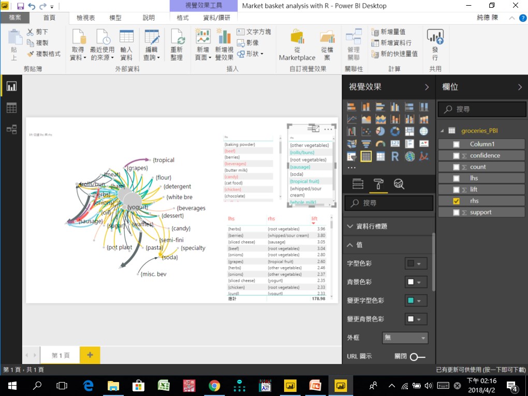The image size is (528, 396).
Task: Open the 字型色彩 color picker
Action: 416,263
